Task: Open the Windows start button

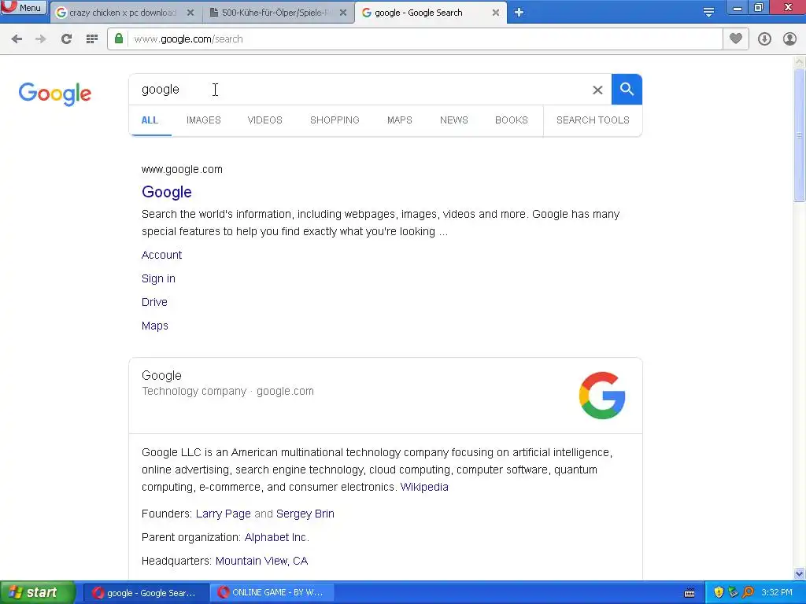Action: tap(37, 593)
